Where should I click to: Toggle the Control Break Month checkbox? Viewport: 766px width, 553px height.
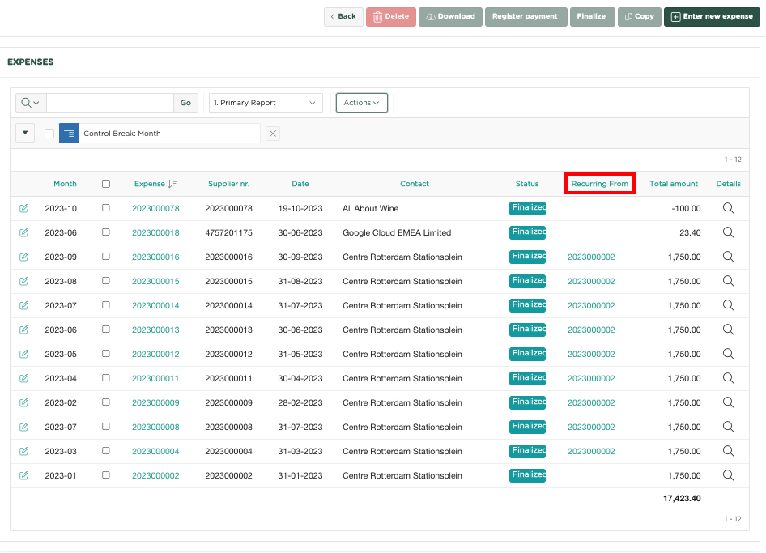49,134
